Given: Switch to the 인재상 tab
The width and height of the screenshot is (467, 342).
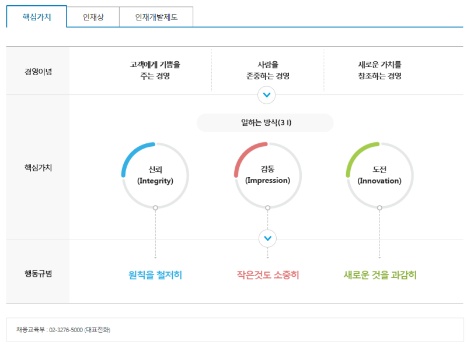Looking at the screenshot, I should [93, 17].
